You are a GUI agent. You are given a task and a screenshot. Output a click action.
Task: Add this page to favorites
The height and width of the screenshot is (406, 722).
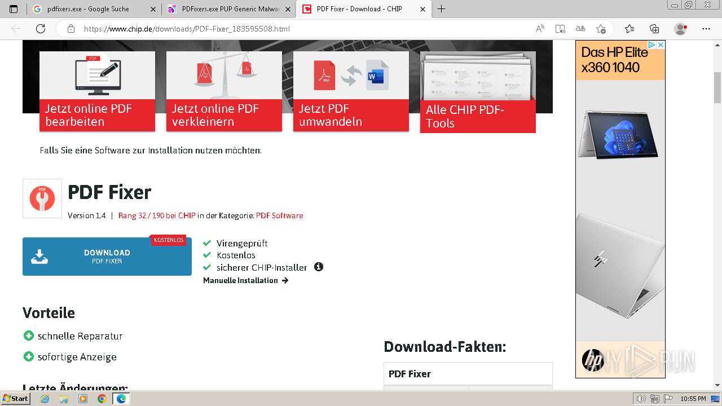[x=601, y=29]
